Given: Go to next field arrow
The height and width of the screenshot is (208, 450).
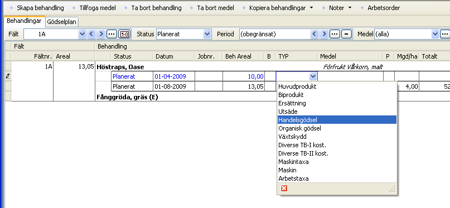Looking at the screenshot, I should (x=101, y=34).
